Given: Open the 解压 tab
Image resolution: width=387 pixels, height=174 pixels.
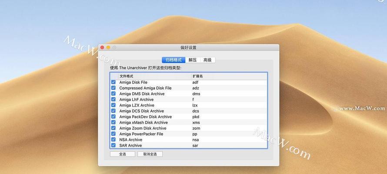Looking at the screenshot, I should 193,60.
